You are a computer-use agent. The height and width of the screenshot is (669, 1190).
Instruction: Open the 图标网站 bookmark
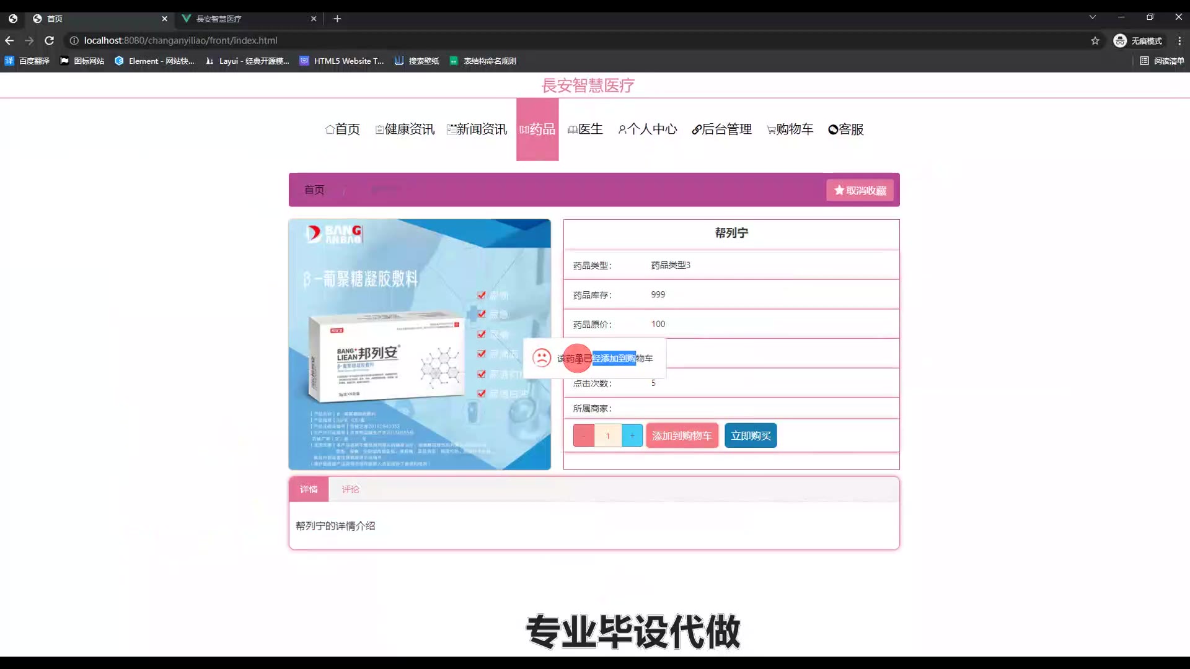pyautogui.click(x=82, y=61)
